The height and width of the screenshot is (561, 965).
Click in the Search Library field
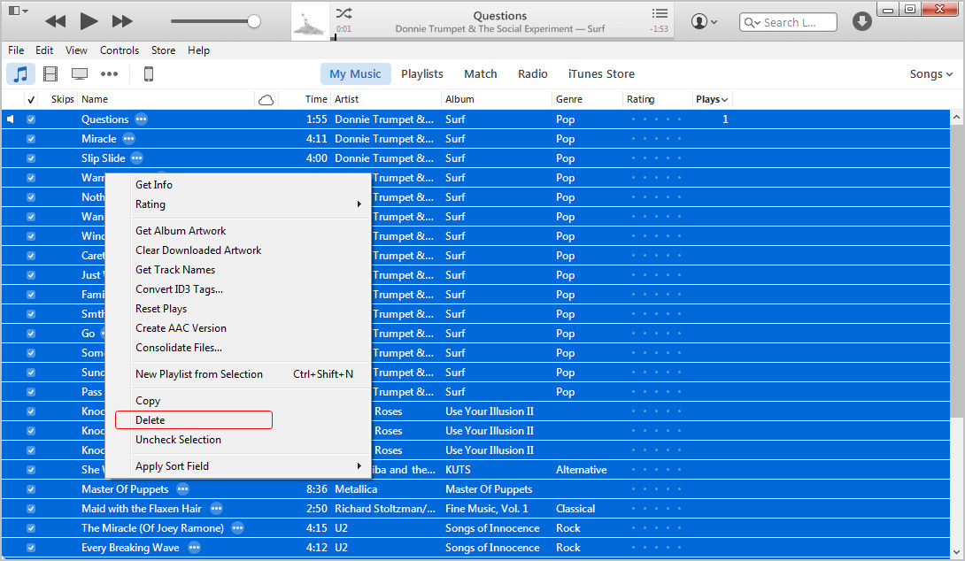pyautogui.click(x=788, y=22)
